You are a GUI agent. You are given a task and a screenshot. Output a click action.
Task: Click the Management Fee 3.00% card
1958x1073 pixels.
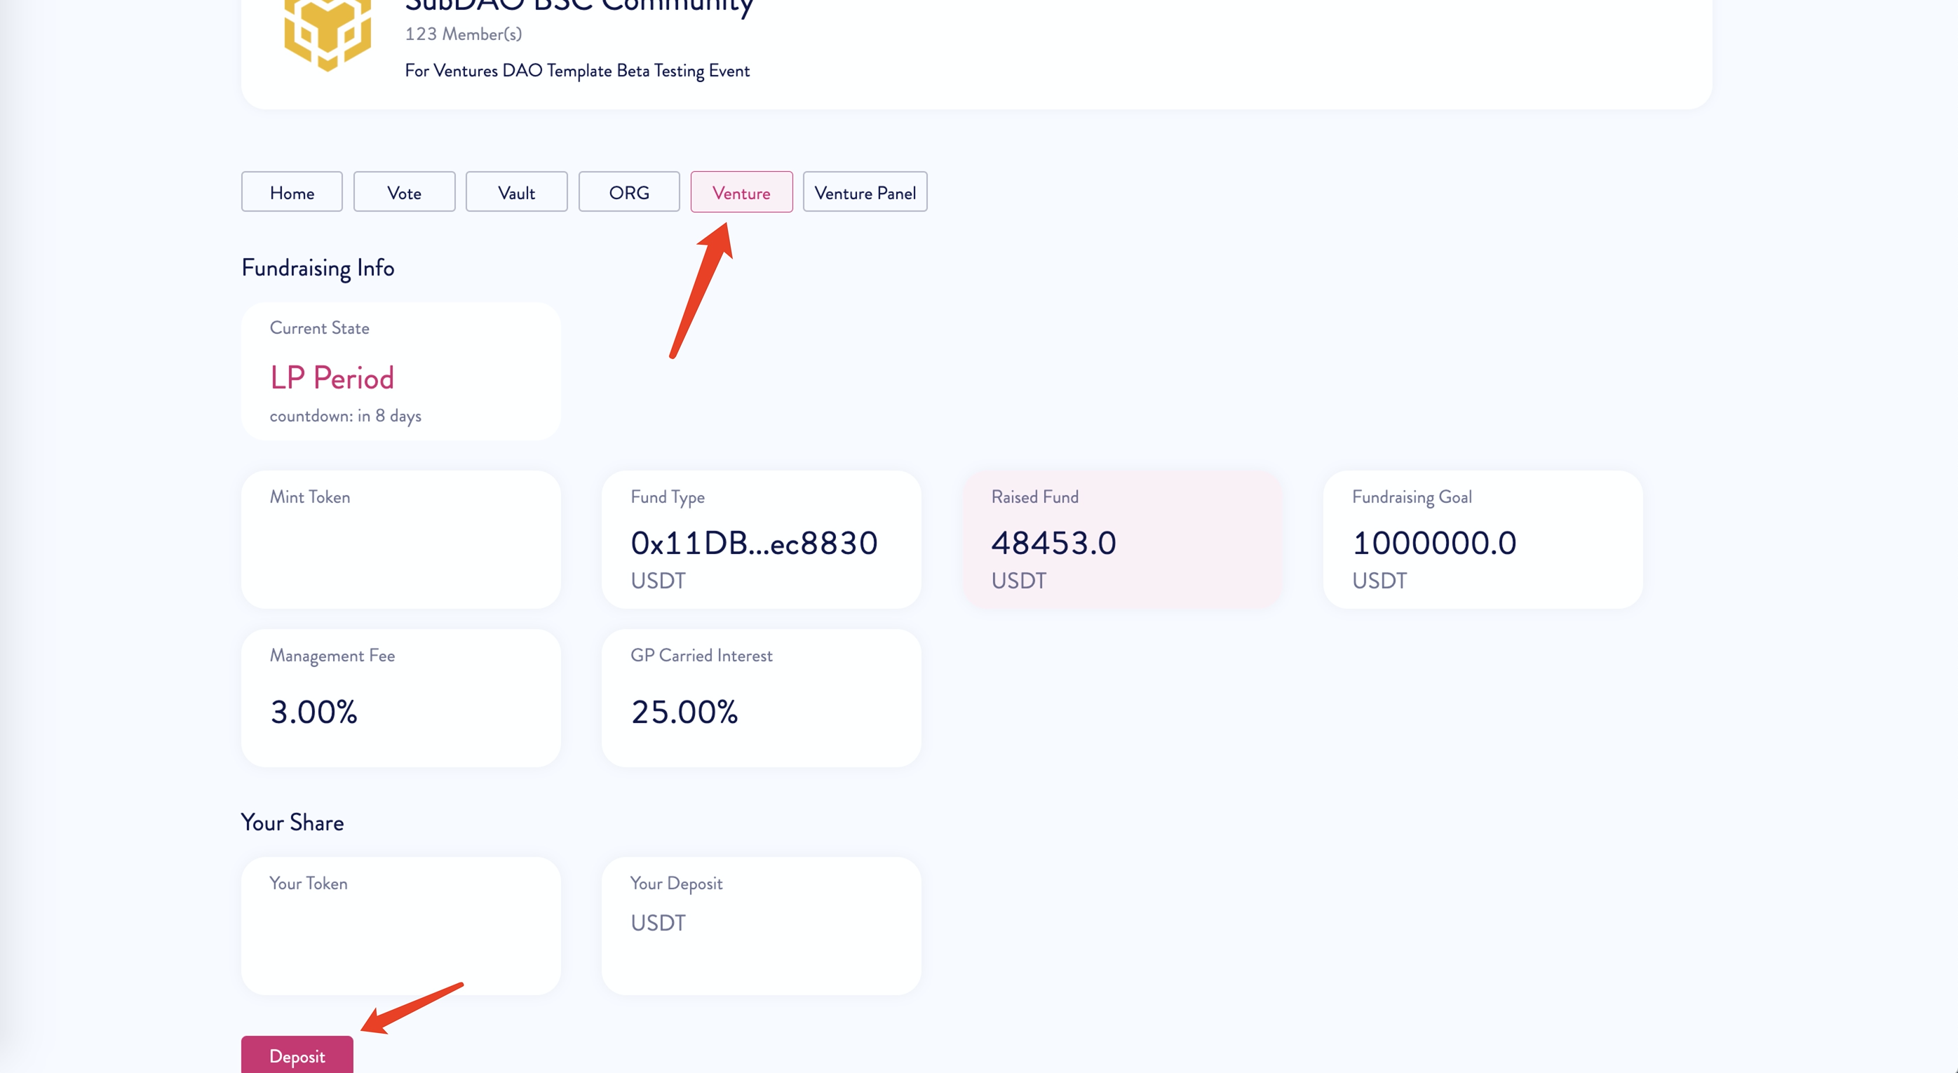pos(400,698)
